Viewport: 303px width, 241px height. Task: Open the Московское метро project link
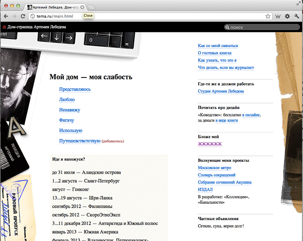click(214, 168)
